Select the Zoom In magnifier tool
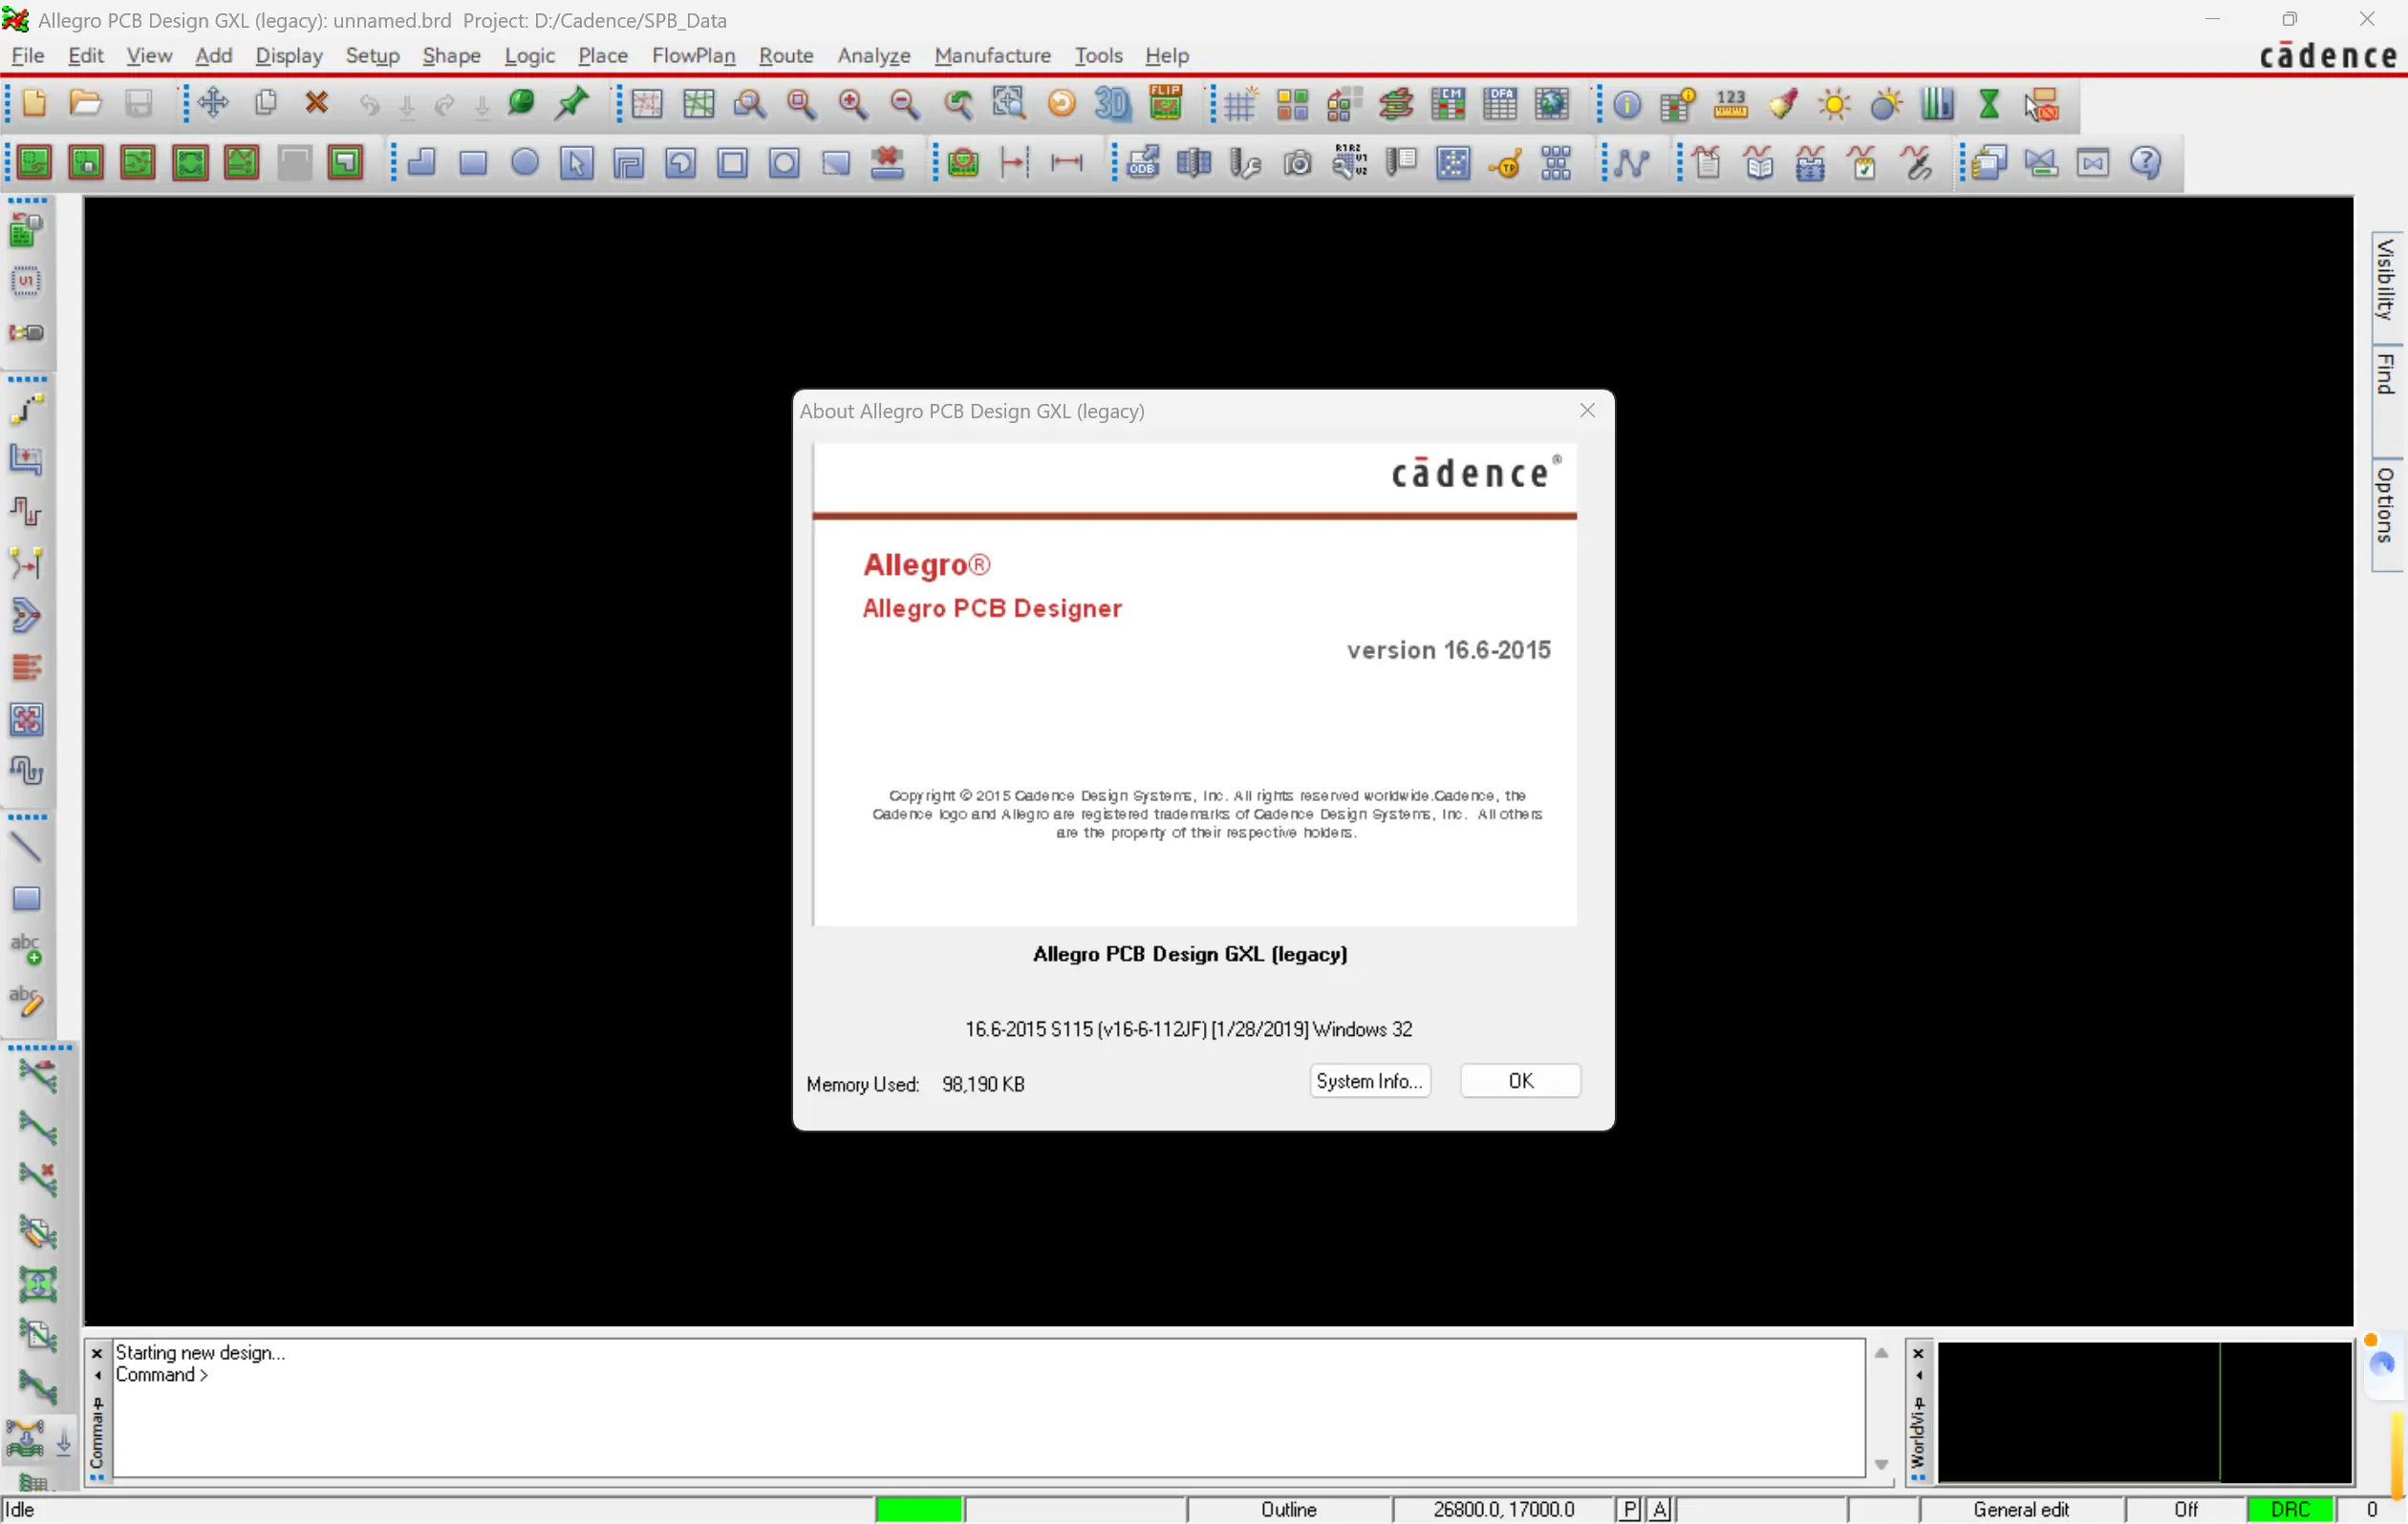 [x=852, y=104]
